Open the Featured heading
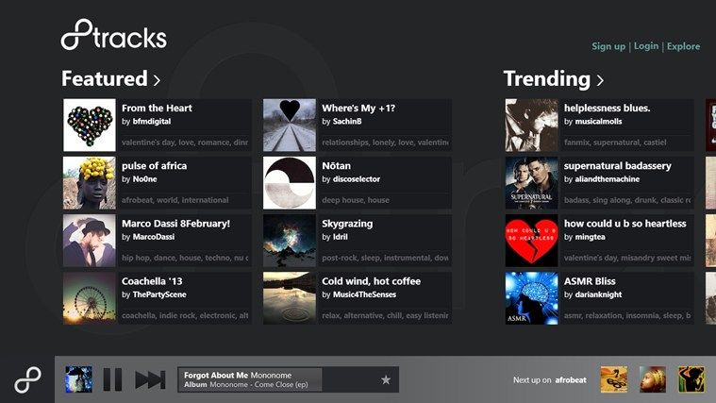The height and width of the screenshot is (403, 716). tap(105, 78)
